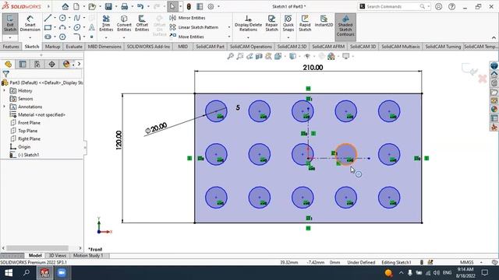Open the Save icon dropdown arrow
Viewport: 499px width, 280px height.
[116, 6]
